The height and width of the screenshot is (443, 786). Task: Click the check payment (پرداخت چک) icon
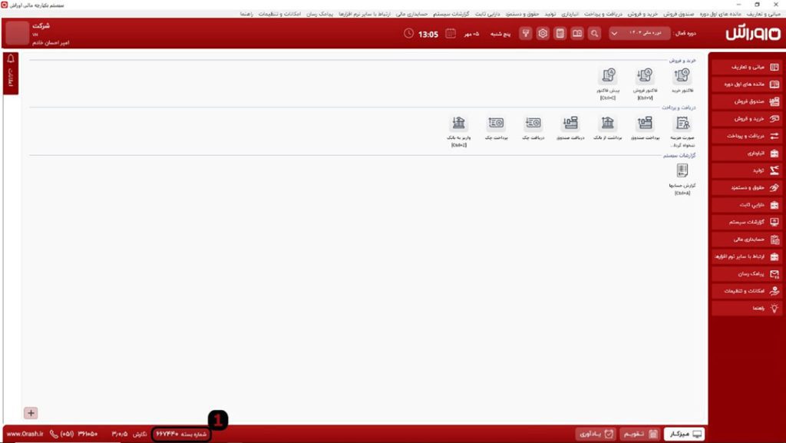[496, 124]
